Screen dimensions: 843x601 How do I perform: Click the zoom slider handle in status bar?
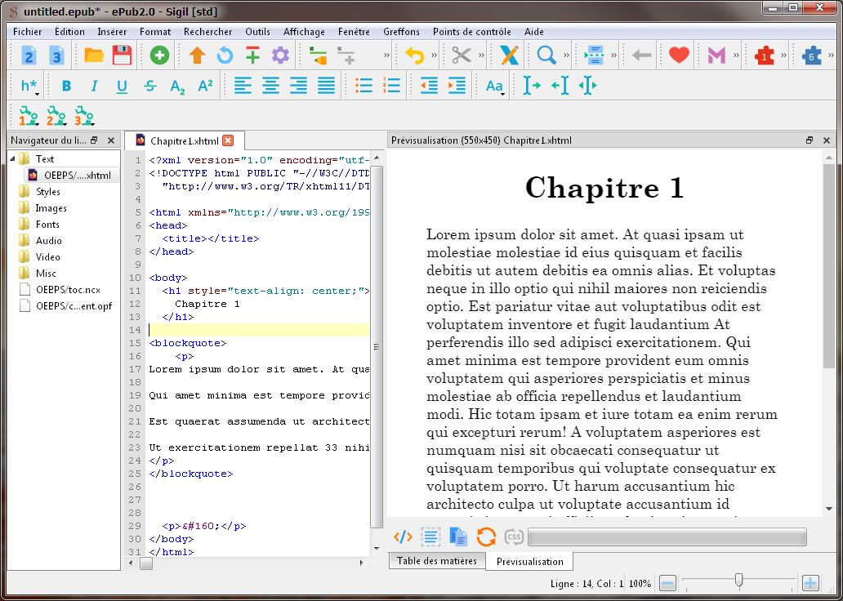pyautogui.click(x=738, y=581)
